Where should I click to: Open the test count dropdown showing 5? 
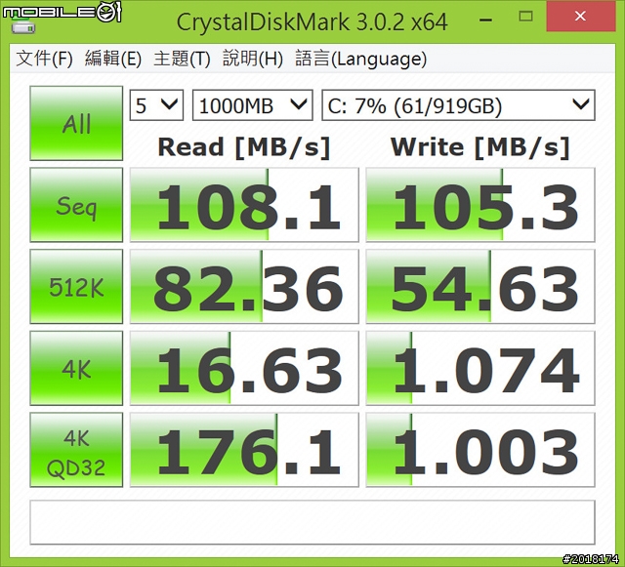tap(156, 105)
